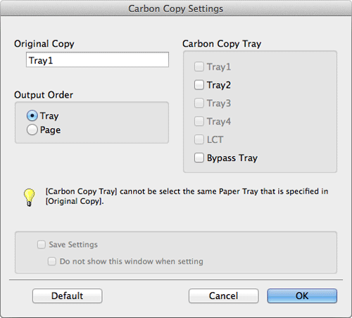The width and height of the screenshot is (352, 318).
Task: Confirm with the OK button
Action: pos(302,295)
